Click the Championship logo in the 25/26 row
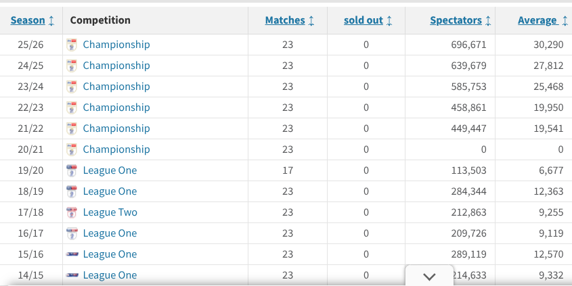This screenshot has height=286, width=572. tap(72, 45)
